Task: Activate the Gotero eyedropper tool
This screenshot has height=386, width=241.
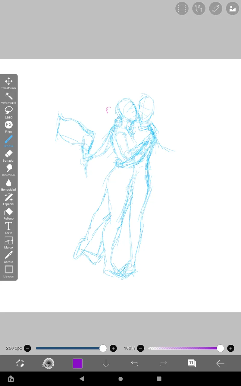Action: click(9, 257)
